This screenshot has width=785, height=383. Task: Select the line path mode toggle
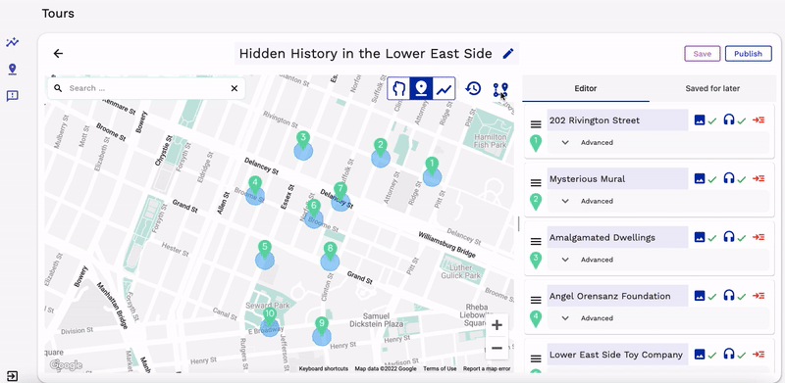444,88
